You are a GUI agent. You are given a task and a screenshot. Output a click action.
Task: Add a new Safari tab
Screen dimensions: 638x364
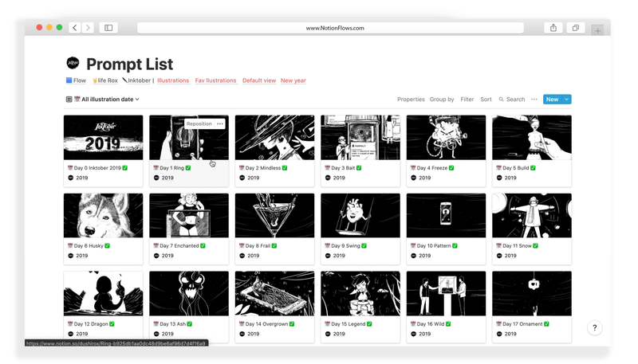pos(597,29)
